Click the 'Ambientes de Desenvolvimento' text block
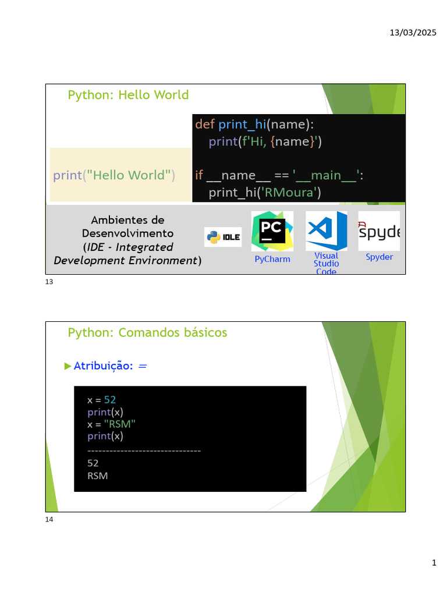This screenshot has width=447, height=596. click(127, 240)
